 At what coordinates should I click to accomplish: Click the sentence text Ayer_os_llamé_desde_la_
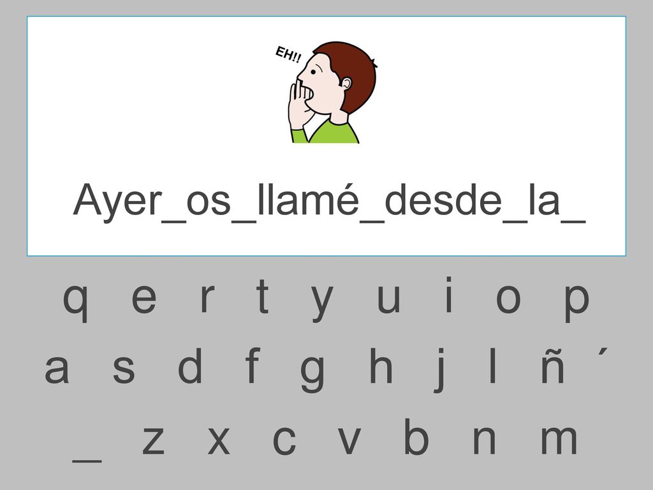click(x=330, y=202)
